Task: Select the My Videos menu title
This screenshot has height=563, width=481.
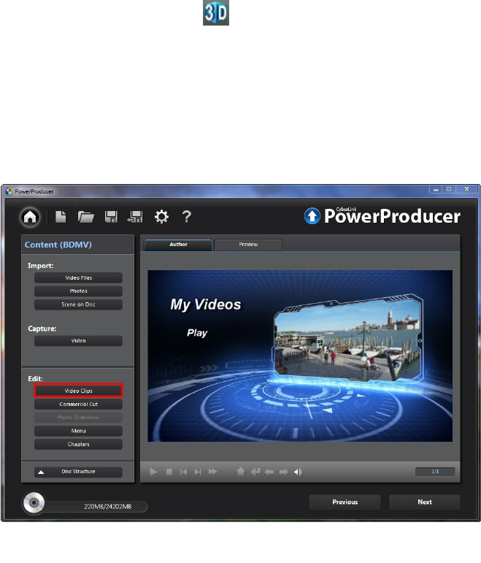Action: [206, 305]
